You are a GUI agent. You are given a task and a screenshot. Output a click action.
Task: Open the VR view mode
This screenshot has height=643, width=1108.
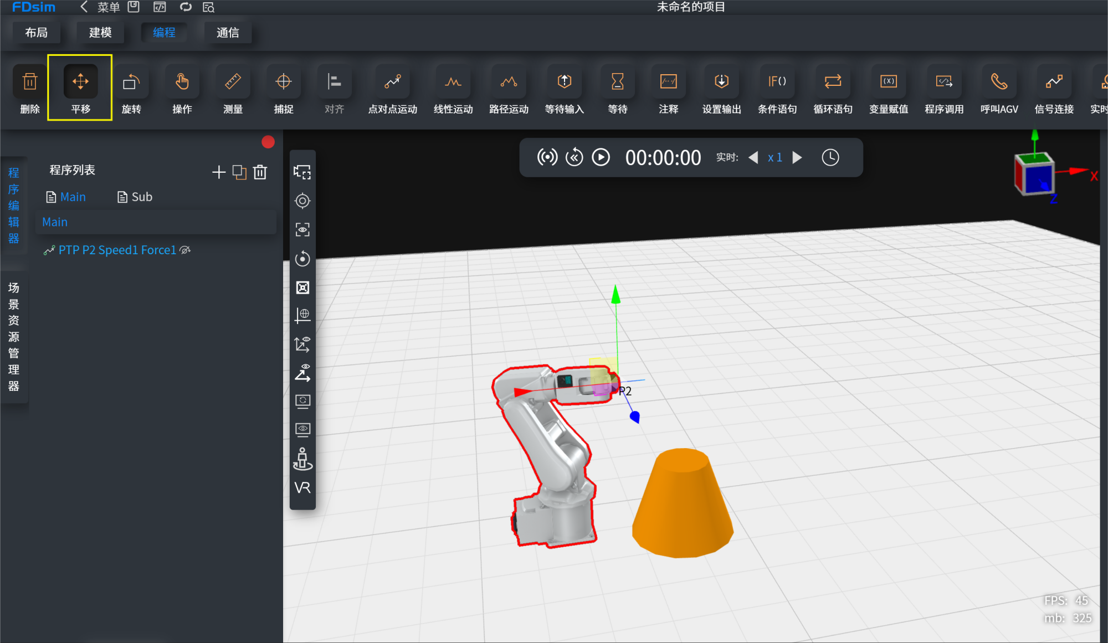click(x=302, y=487)
